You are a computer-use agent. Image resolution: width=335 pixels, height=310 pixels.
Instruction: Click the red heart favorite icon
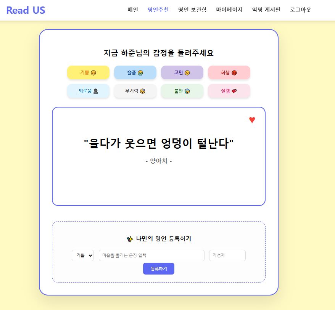coord(252,120)
